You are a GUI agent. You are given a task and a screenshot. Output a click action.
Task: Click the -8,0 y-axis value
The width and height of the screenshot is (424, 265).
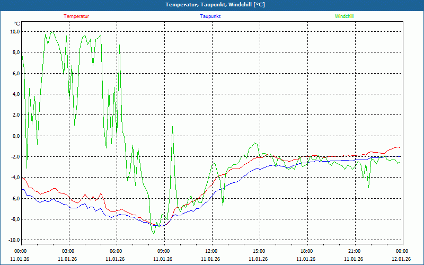pyautogui.click(x=15, y=219)
